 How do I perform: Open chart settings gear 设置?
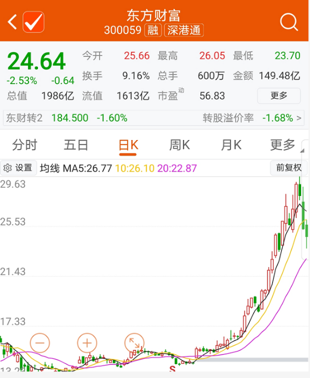18,168
